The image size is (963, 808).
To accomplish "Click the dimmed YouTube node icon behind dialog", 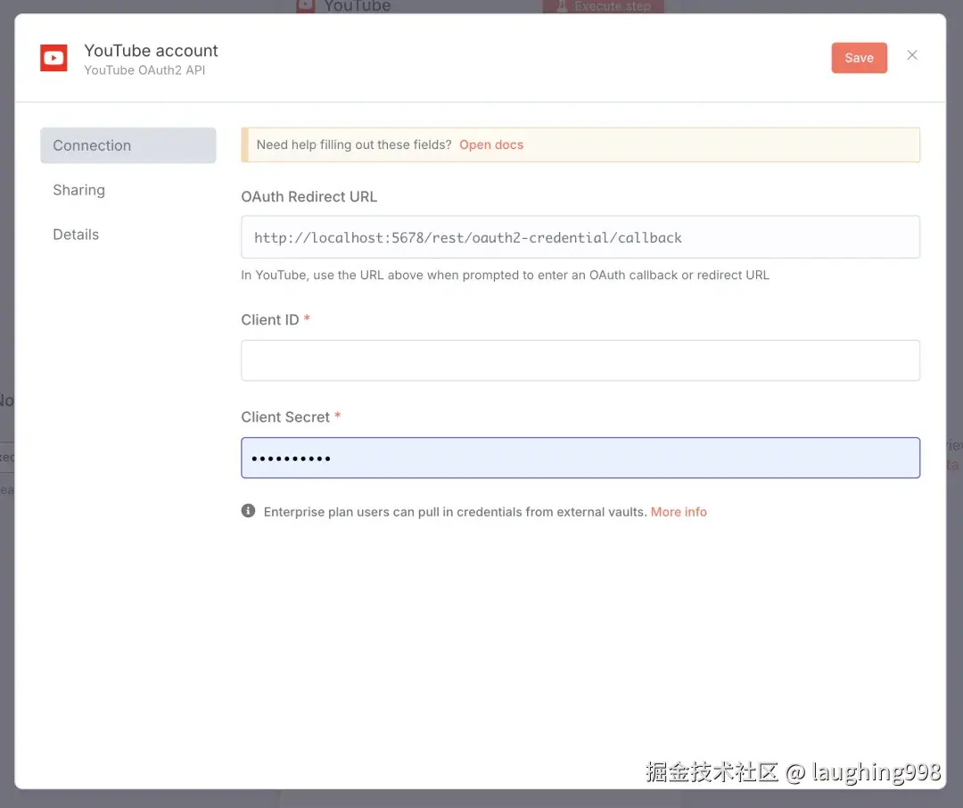I will click(x=305, y=6).
